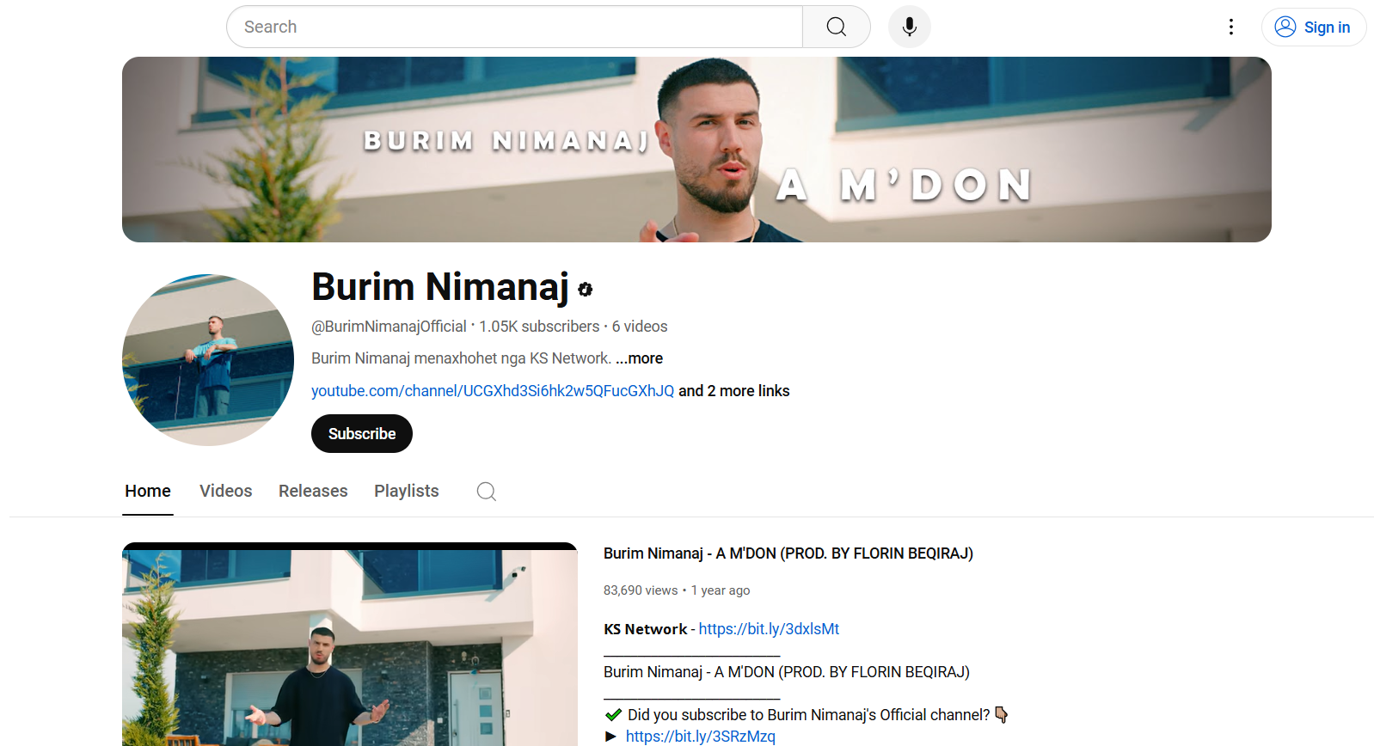Open the youtube.com/channel link

pos(492,391)
